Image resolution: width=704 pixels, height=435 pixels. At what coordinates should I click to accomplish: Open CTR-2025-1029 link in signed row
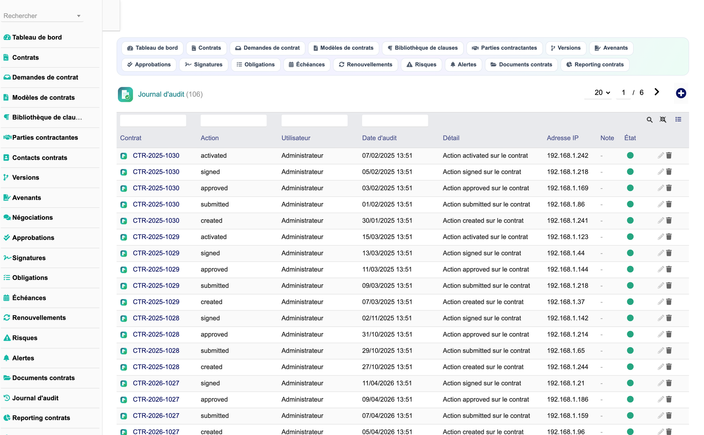pos(156,253)
